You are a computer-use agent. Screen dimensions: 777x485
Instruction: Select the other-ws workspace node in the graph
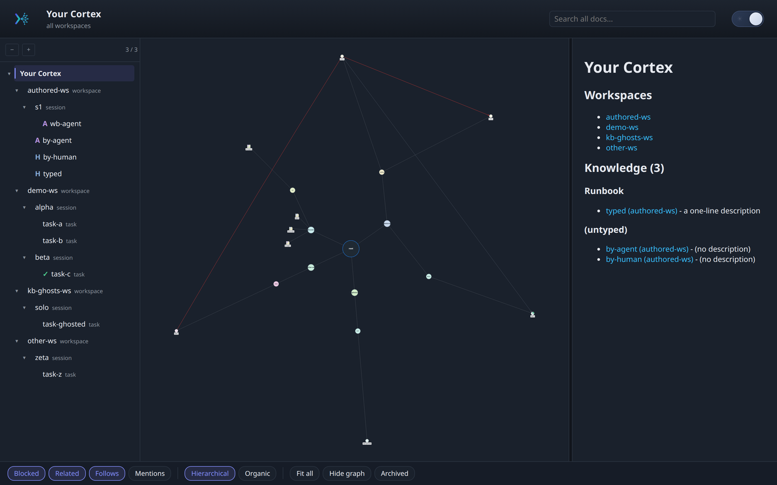click(311, 267)
